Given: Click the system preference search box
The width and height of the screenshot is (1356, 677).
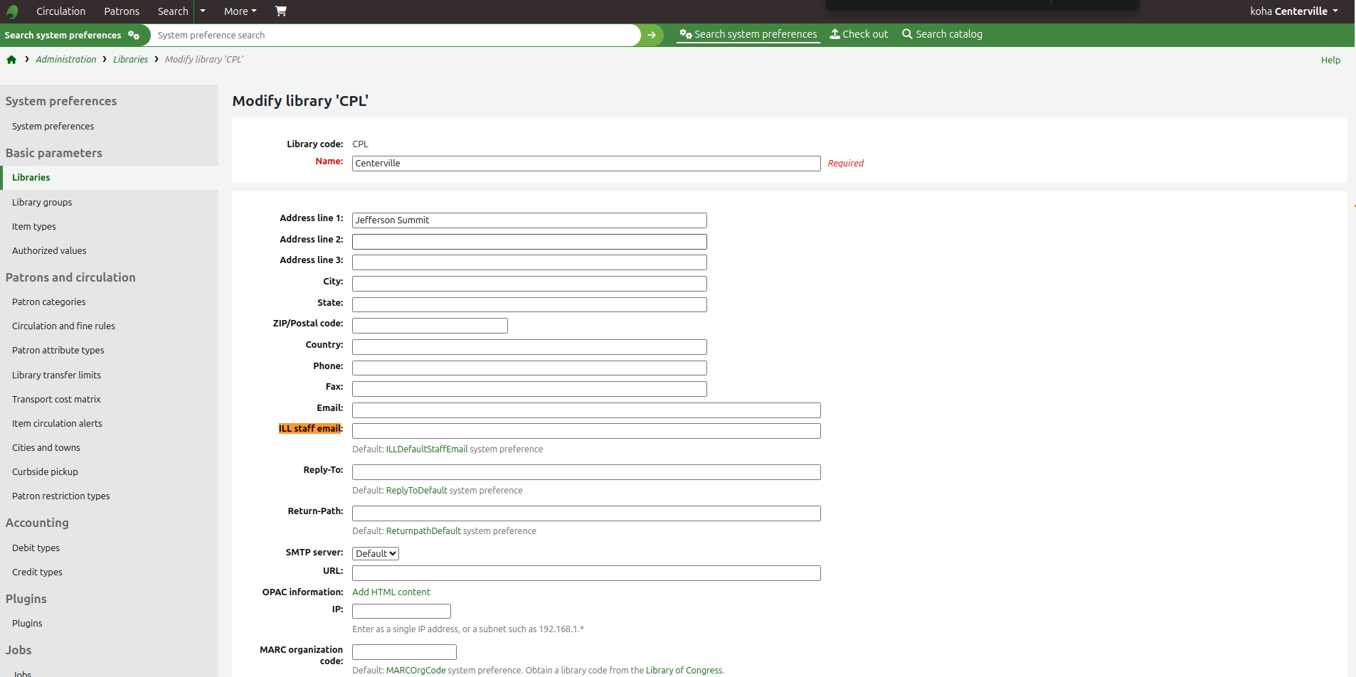Looking at the screenshot, I should (395, 35).
